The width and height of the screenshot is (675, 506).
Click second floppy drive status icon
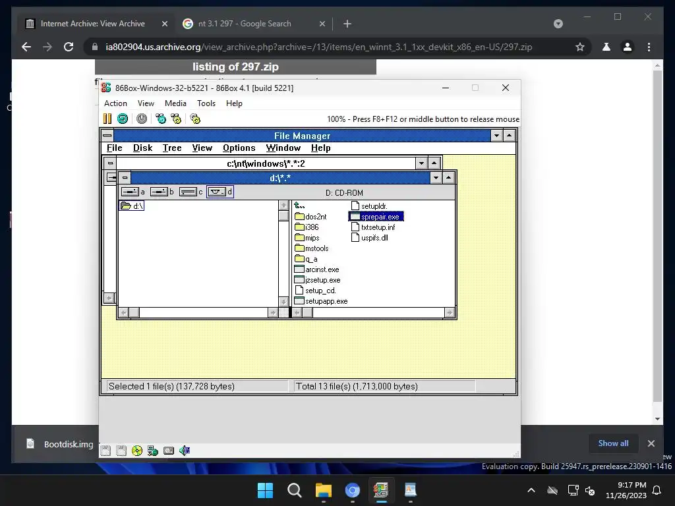click(x=121, y=451)
